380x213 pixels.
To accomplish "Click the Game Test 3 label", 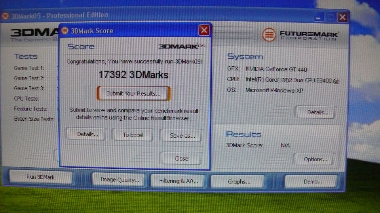I will (x=29, y=88).
